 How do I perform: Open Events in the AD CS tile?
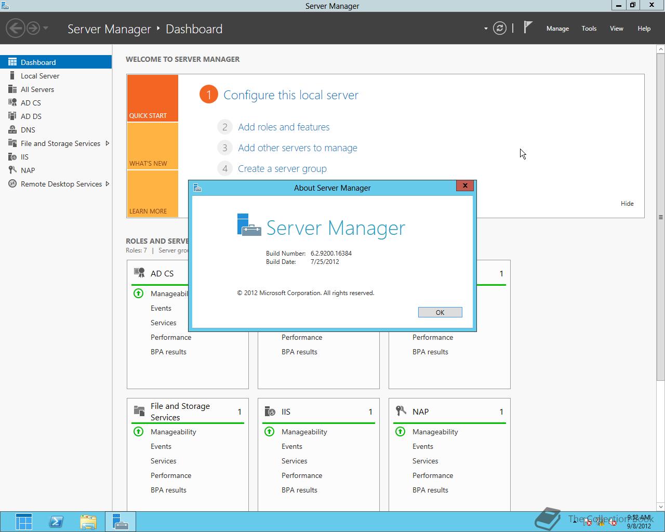tap(161, 308)
